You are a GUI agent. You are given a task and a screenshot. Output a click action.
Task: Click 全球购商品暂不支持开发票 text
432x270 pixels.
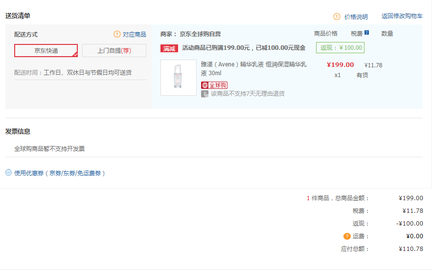(49, 149)
